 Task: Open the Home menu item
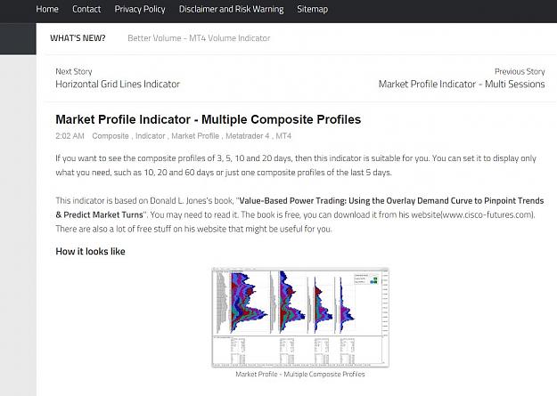pos(47,9)
